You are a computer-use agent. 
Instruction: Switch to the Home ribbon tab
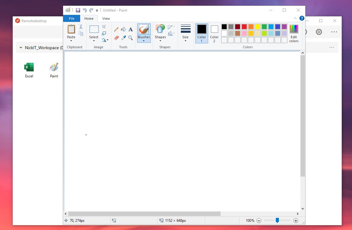[x=89, y=19]
